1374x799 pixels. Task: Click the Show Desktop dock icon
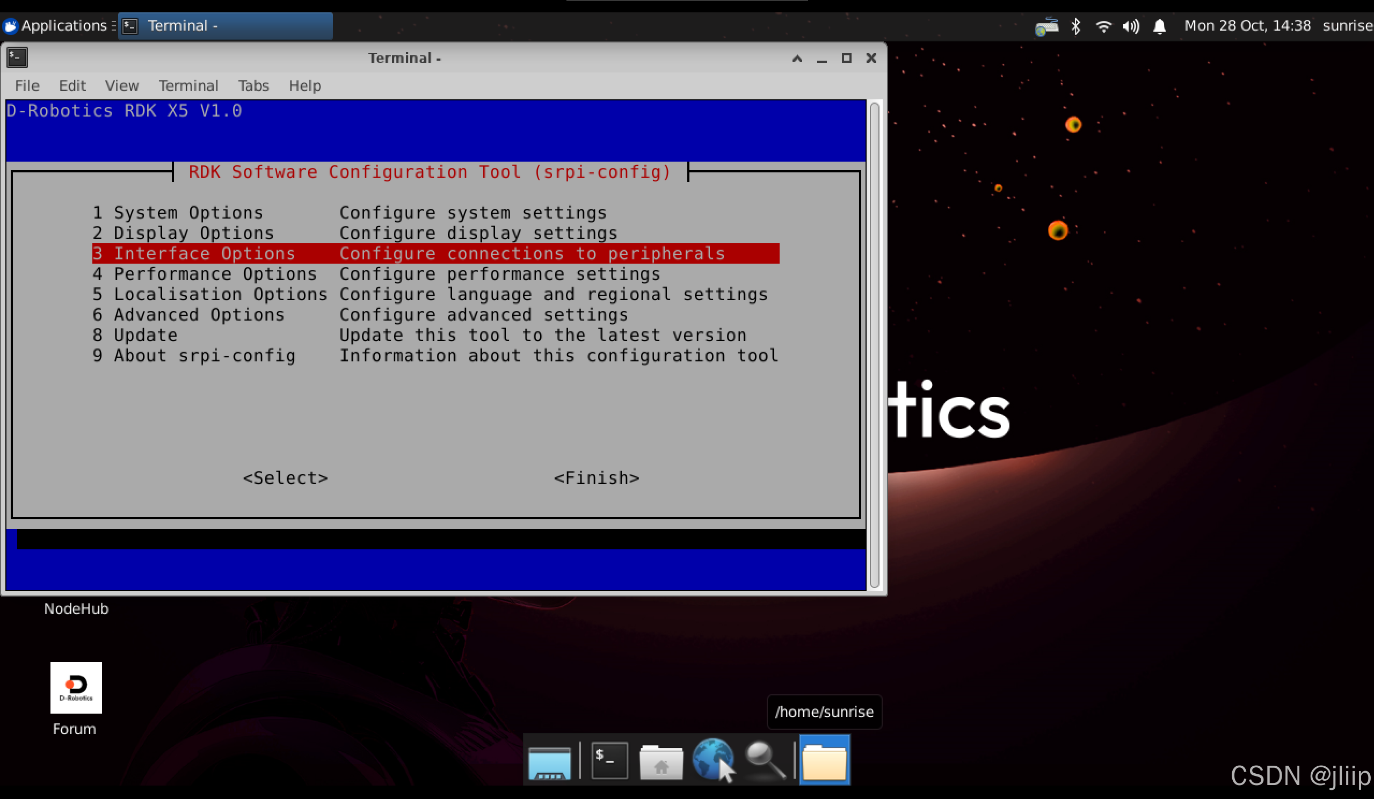point(550,761)
